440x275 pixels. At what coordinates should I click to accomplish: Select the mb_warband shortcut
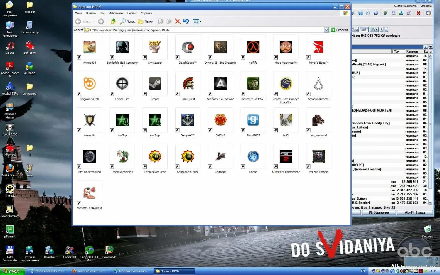[318, 120]
